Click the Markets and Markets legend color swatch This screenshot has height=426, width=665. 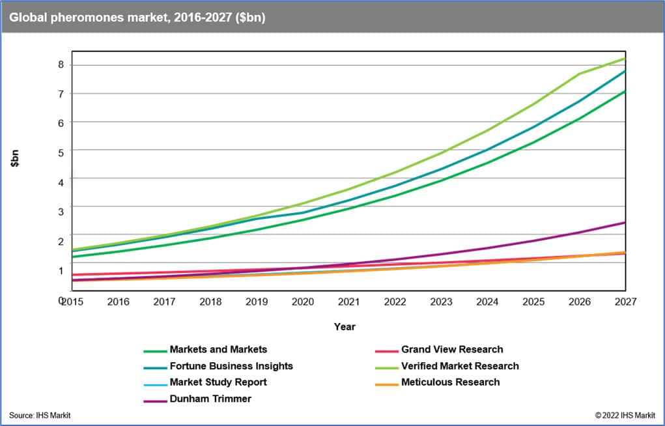click(x=154, y=350)
